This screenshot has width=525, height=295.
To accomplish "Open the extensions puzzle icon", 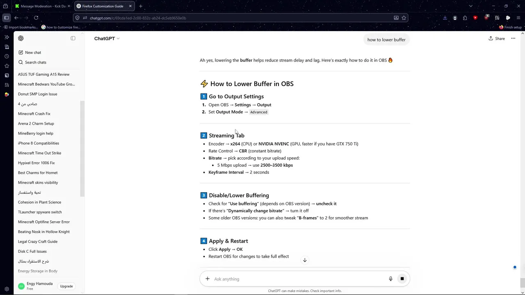I will (465, 18).
